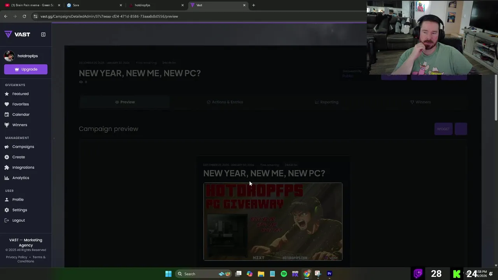Click the HOTDROPFPS PC Giveaway banner image
498x280 pixels.
click(273, 221)
